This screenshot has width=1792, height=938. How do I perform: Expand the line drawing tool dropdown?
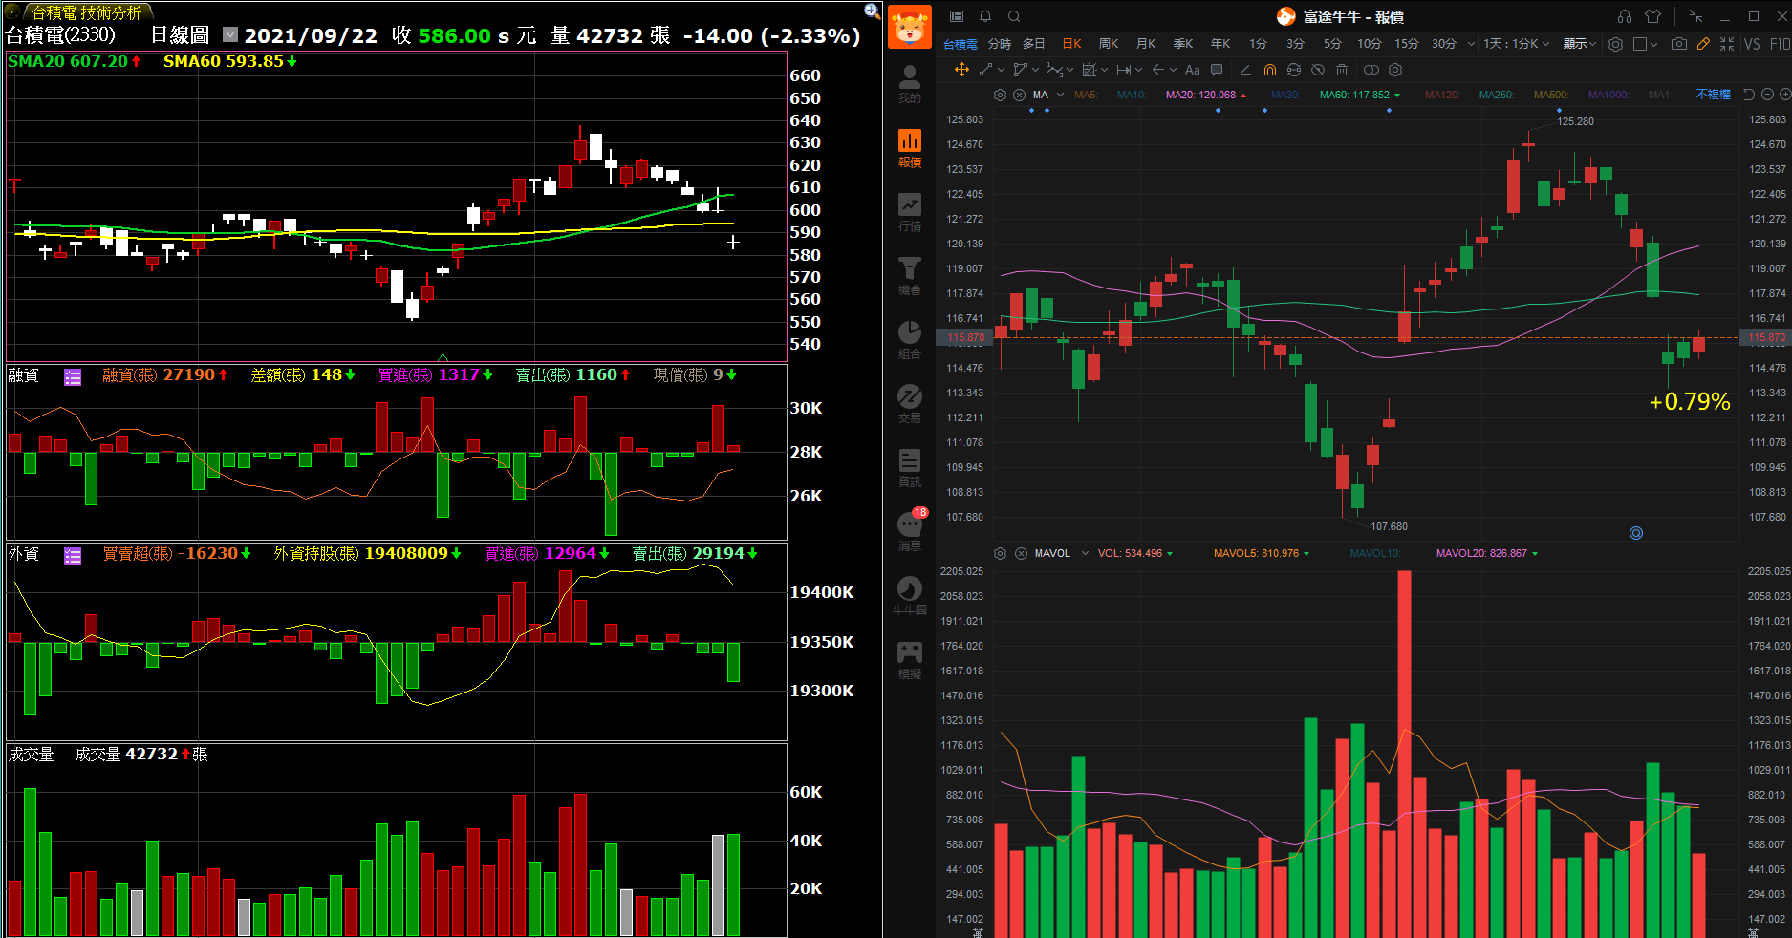pos(1001,70)
